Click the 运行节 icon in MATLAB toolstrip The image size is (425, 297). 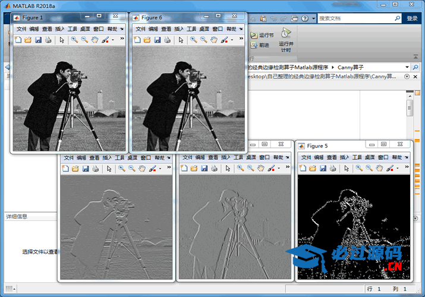(254, 36)
